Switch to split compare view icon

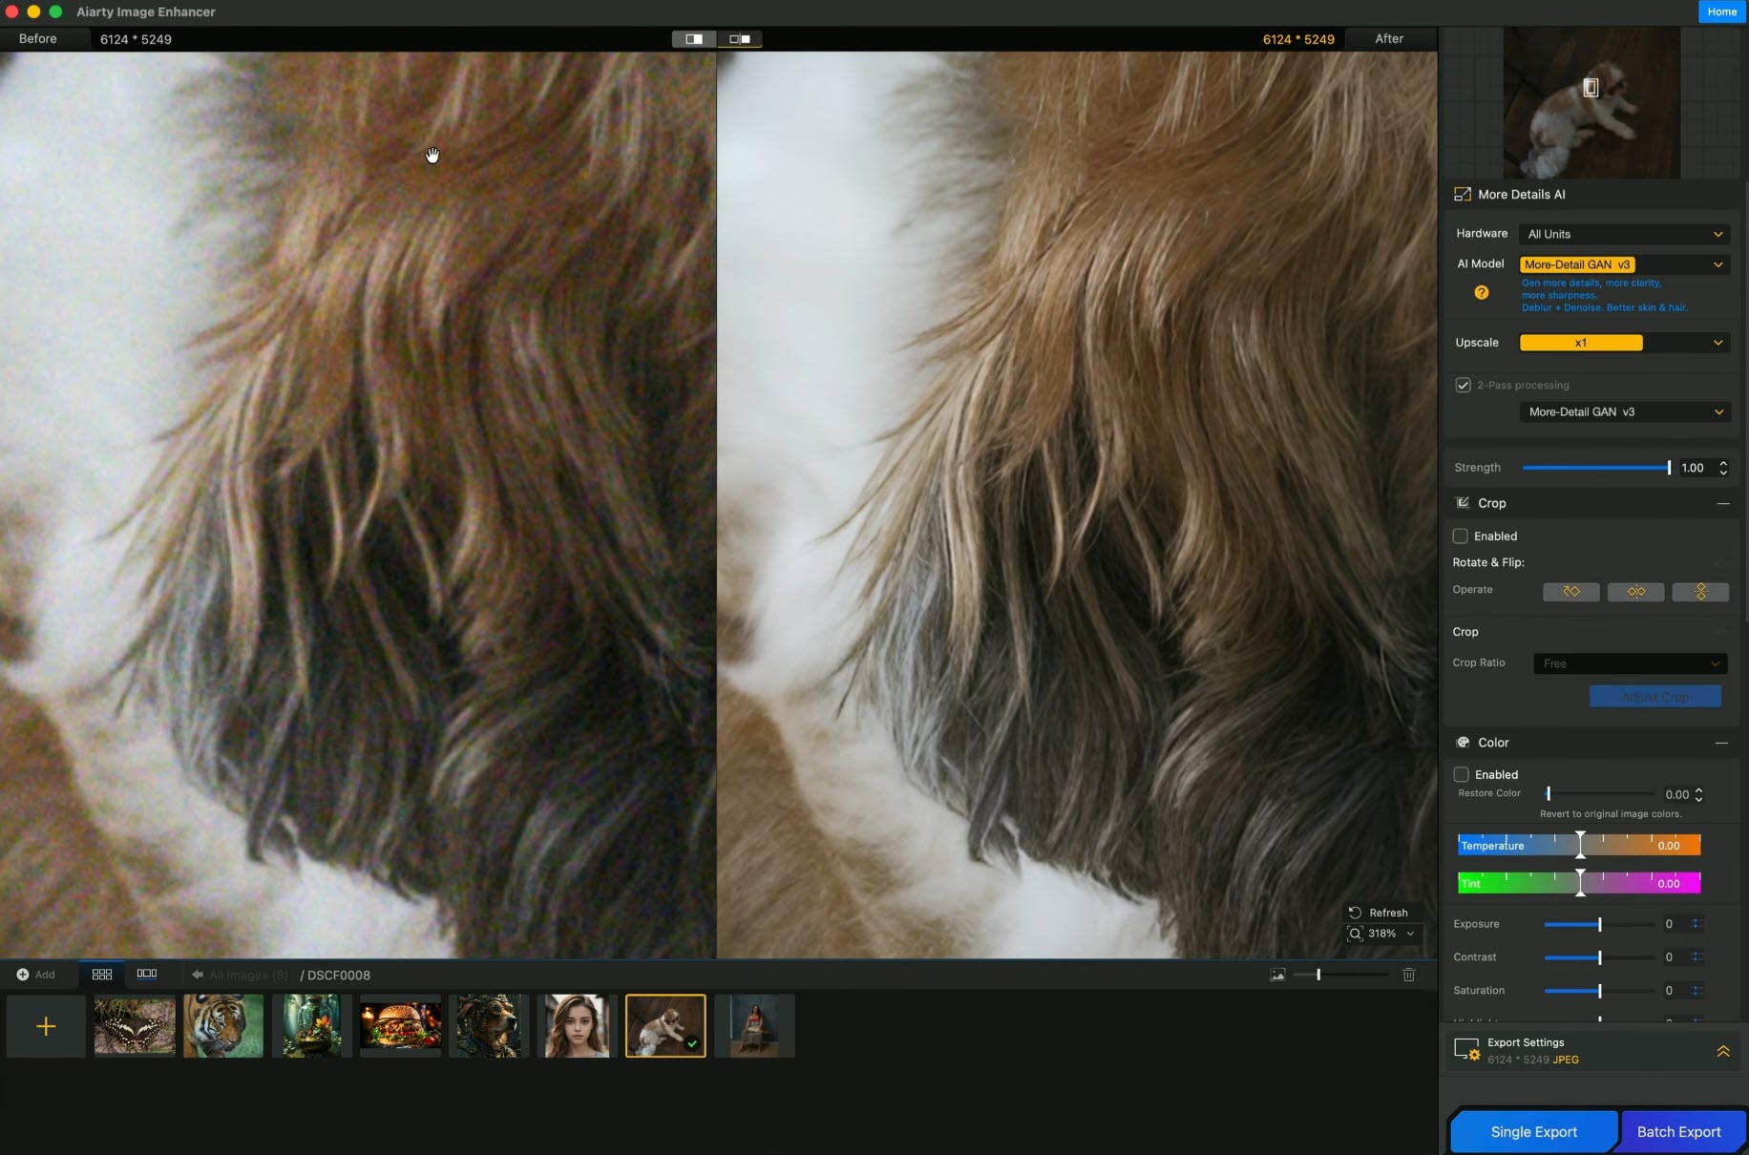coord(694,39)
